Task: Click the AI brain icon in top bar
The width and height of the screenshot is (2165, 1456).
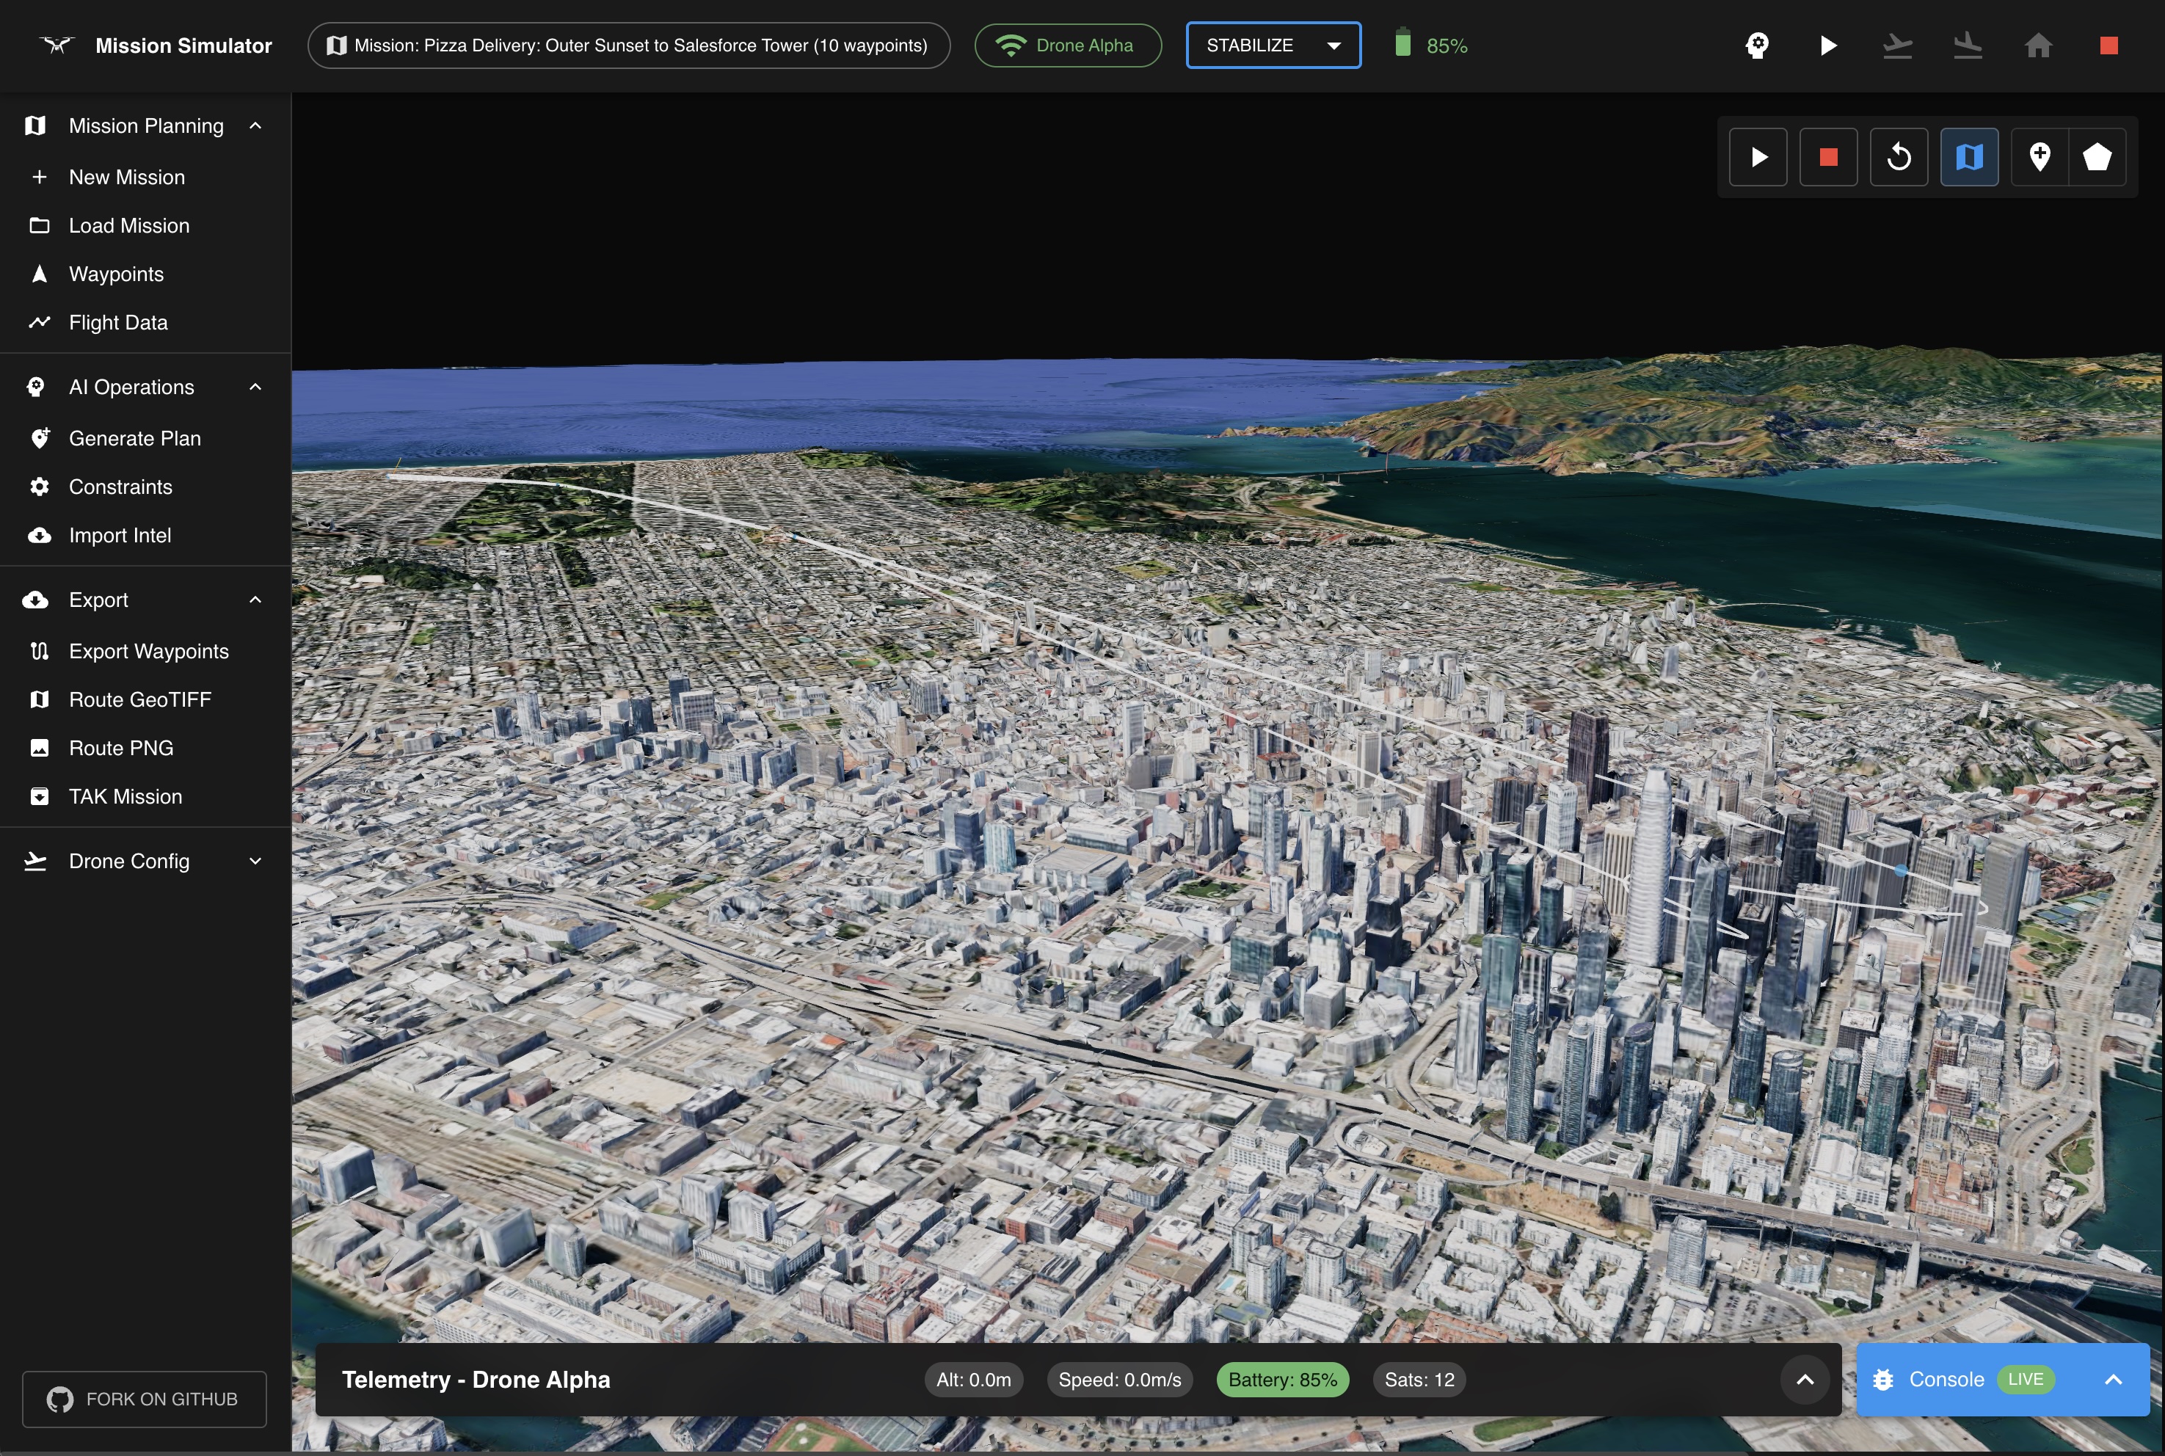Action: [1756, 45]
